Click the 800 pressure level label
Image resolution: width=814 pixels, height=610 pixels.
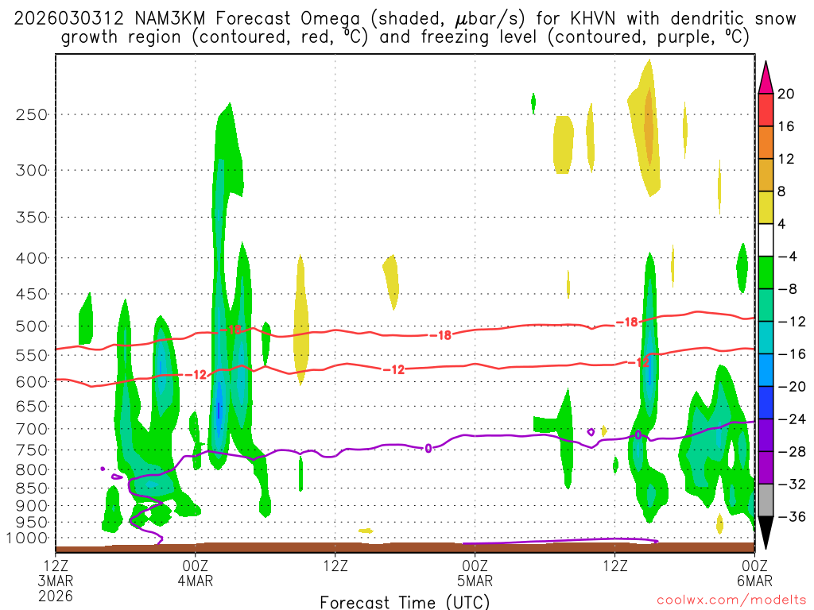click(x=32, y=470)
